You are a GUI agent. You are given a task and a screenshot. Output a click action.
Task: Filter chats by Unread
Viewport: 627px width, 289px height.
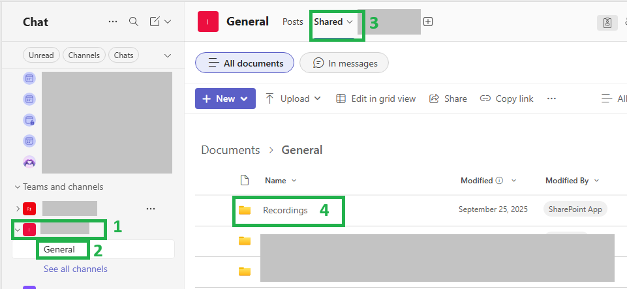pos(41,55)
